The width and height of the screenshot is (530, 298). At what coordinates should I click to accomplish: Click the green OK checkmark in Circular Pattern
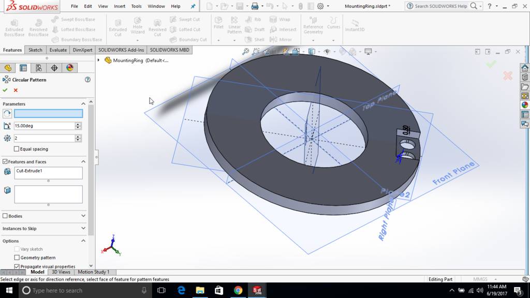point(5,90)
